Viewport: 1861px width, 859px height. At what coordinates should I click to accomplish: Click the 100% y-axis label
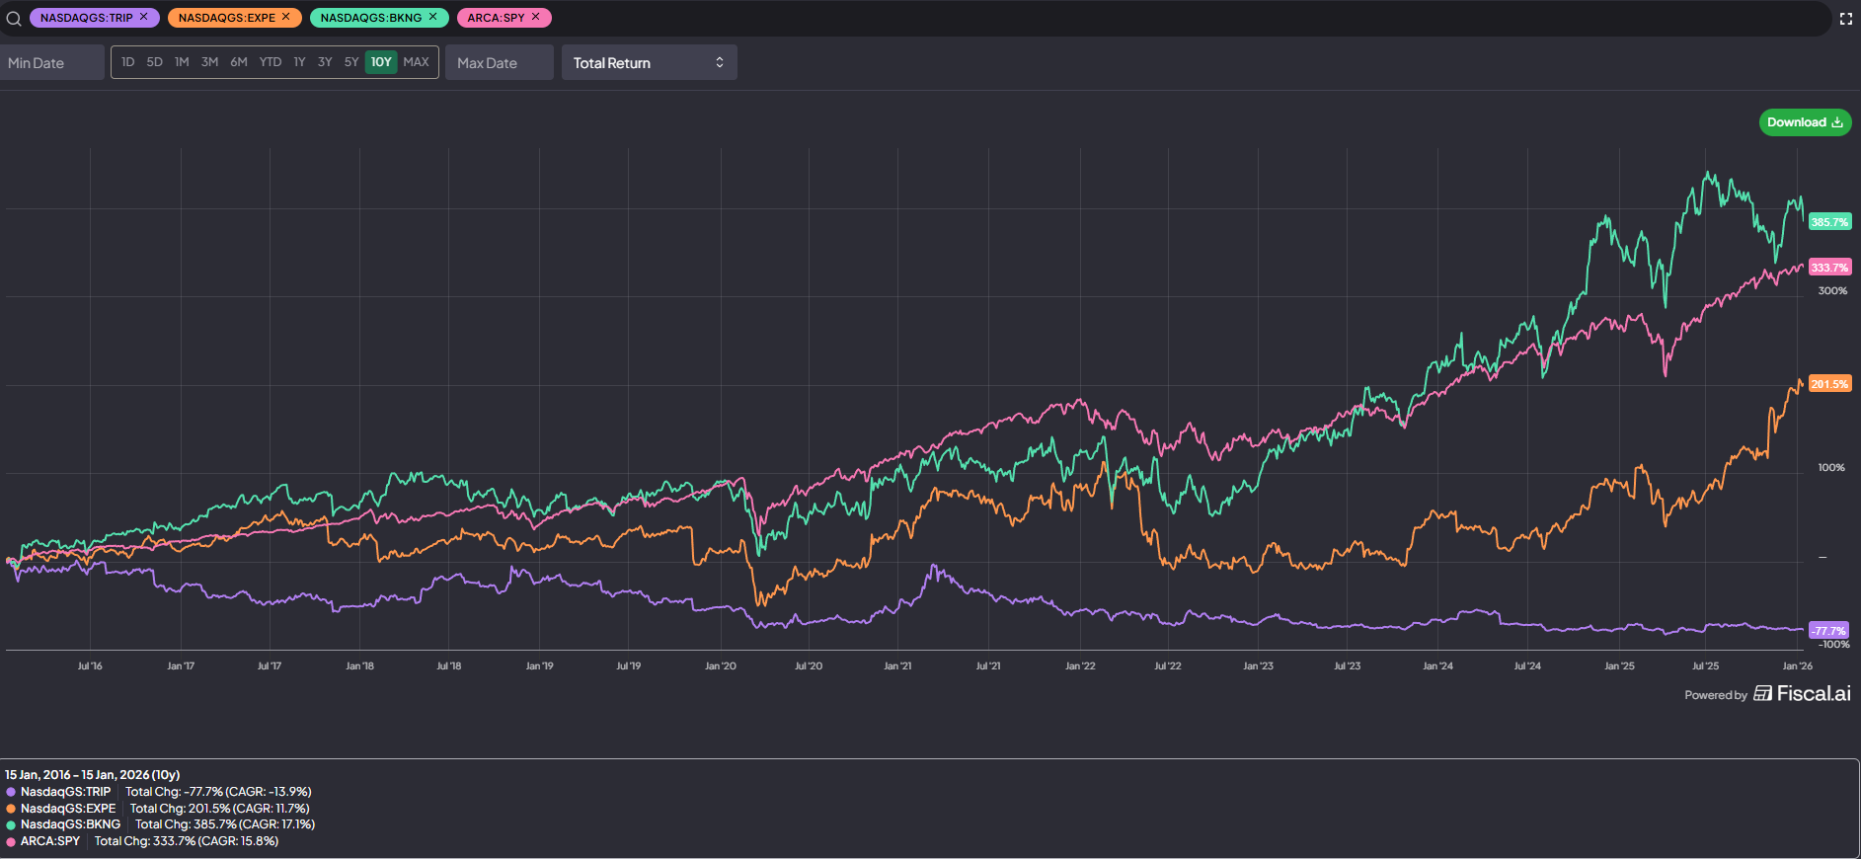coord(1831,468)
